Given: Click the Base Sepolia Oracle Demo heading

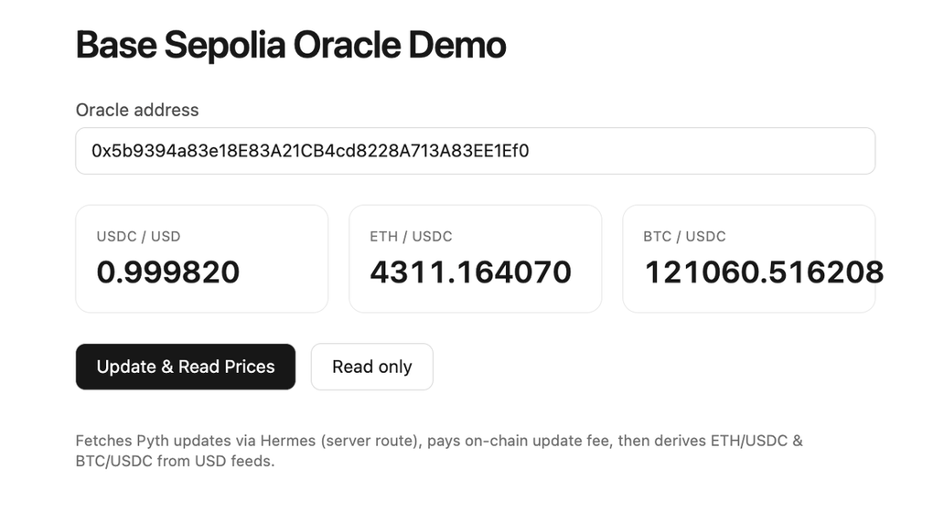Looking at the screenshot, I should (290, 45).
